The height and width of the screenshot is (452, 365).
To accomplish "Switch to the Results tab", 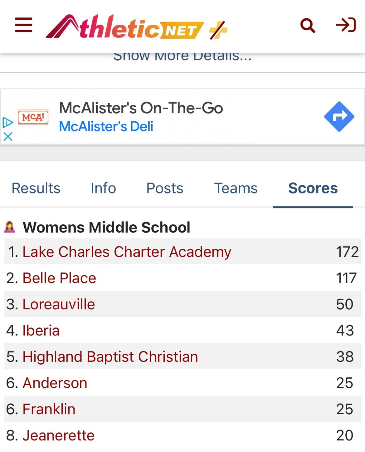I will [36, 188].
